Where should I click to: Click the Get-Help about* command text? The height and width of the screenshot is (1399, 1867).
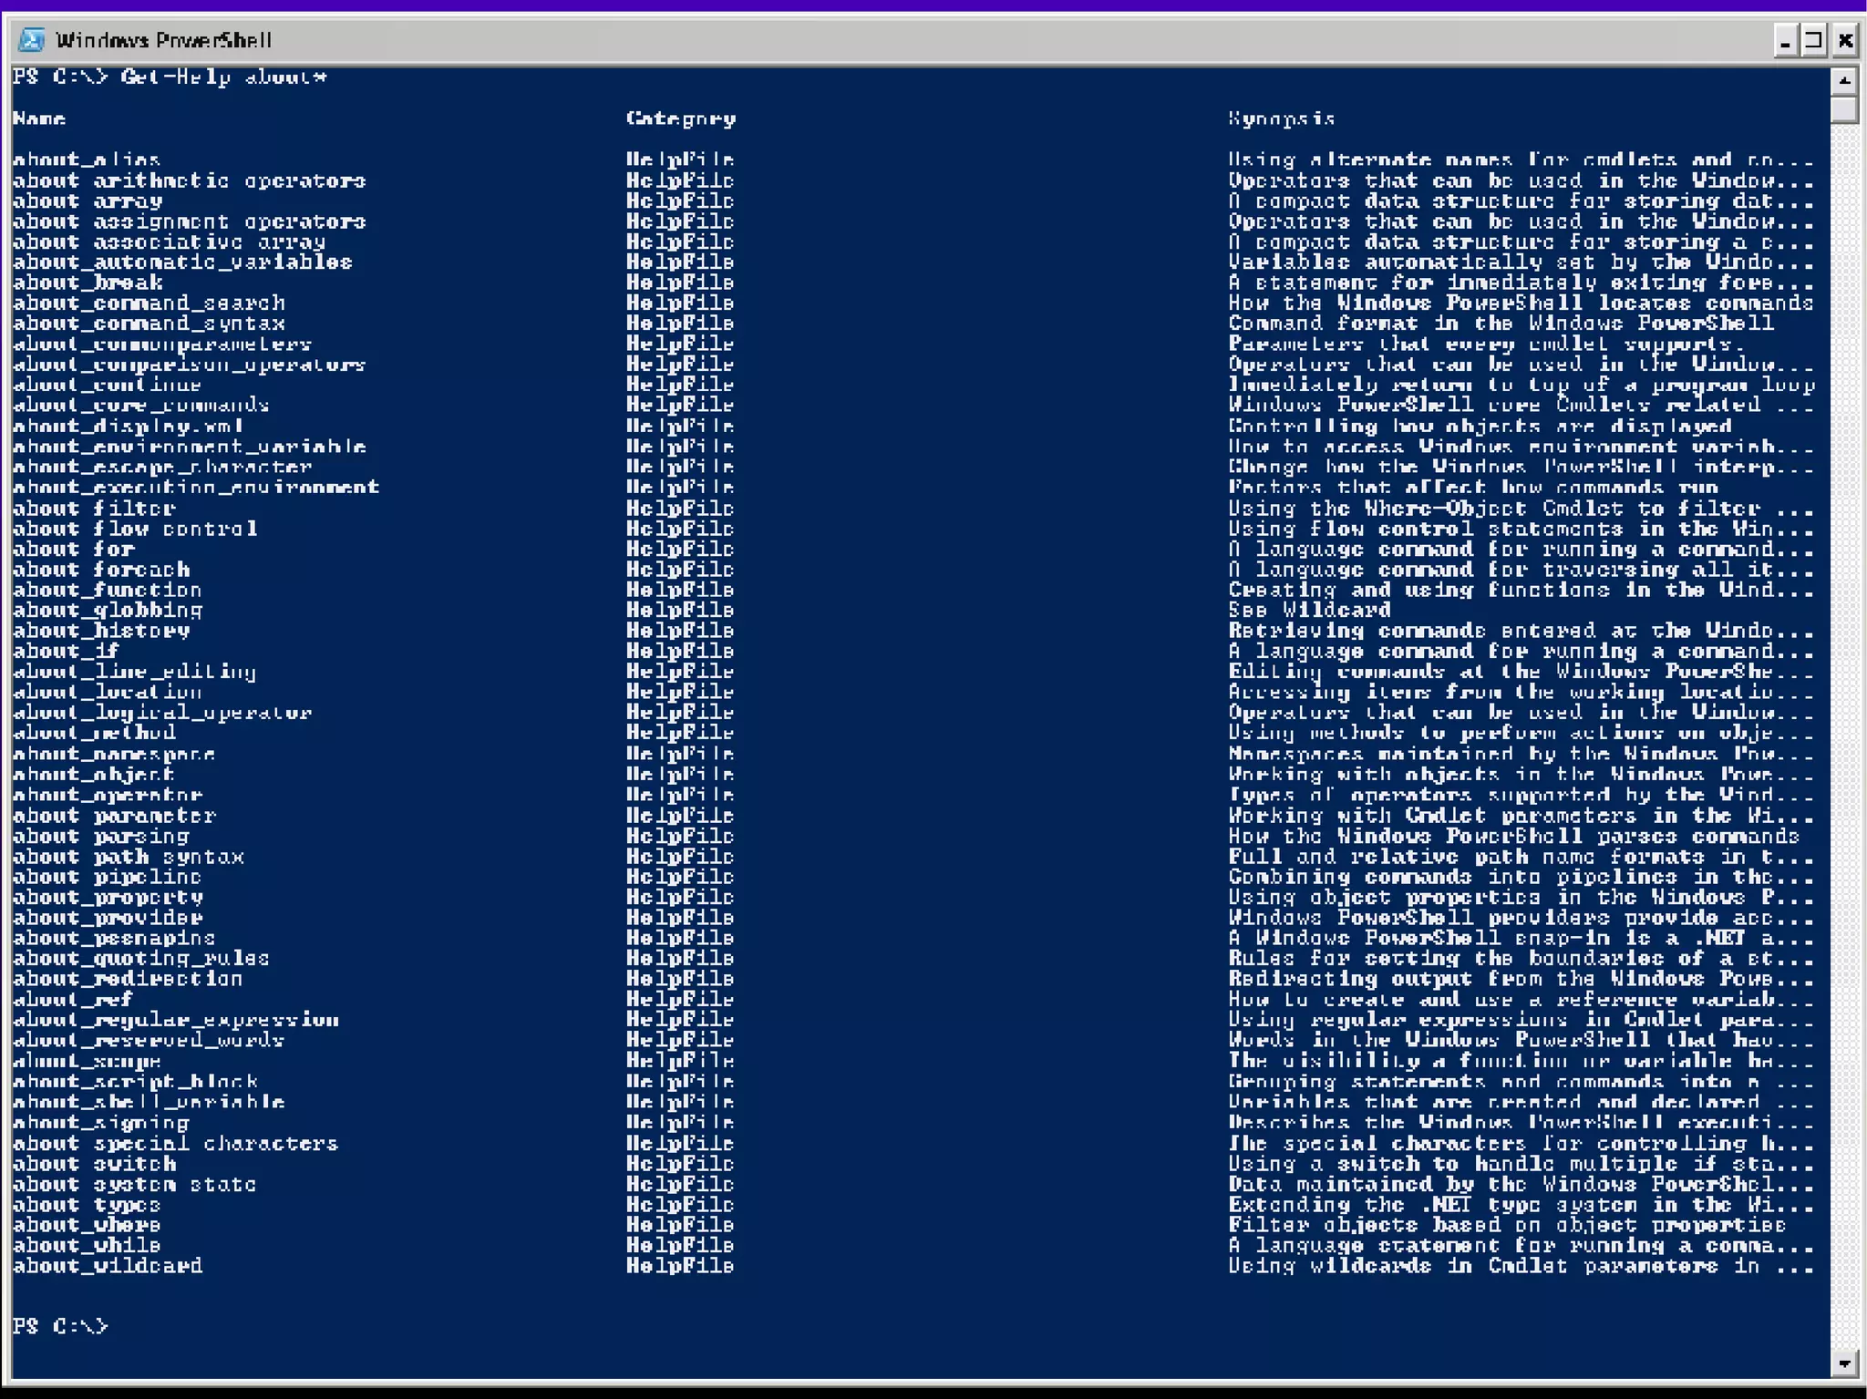point(223,77)
